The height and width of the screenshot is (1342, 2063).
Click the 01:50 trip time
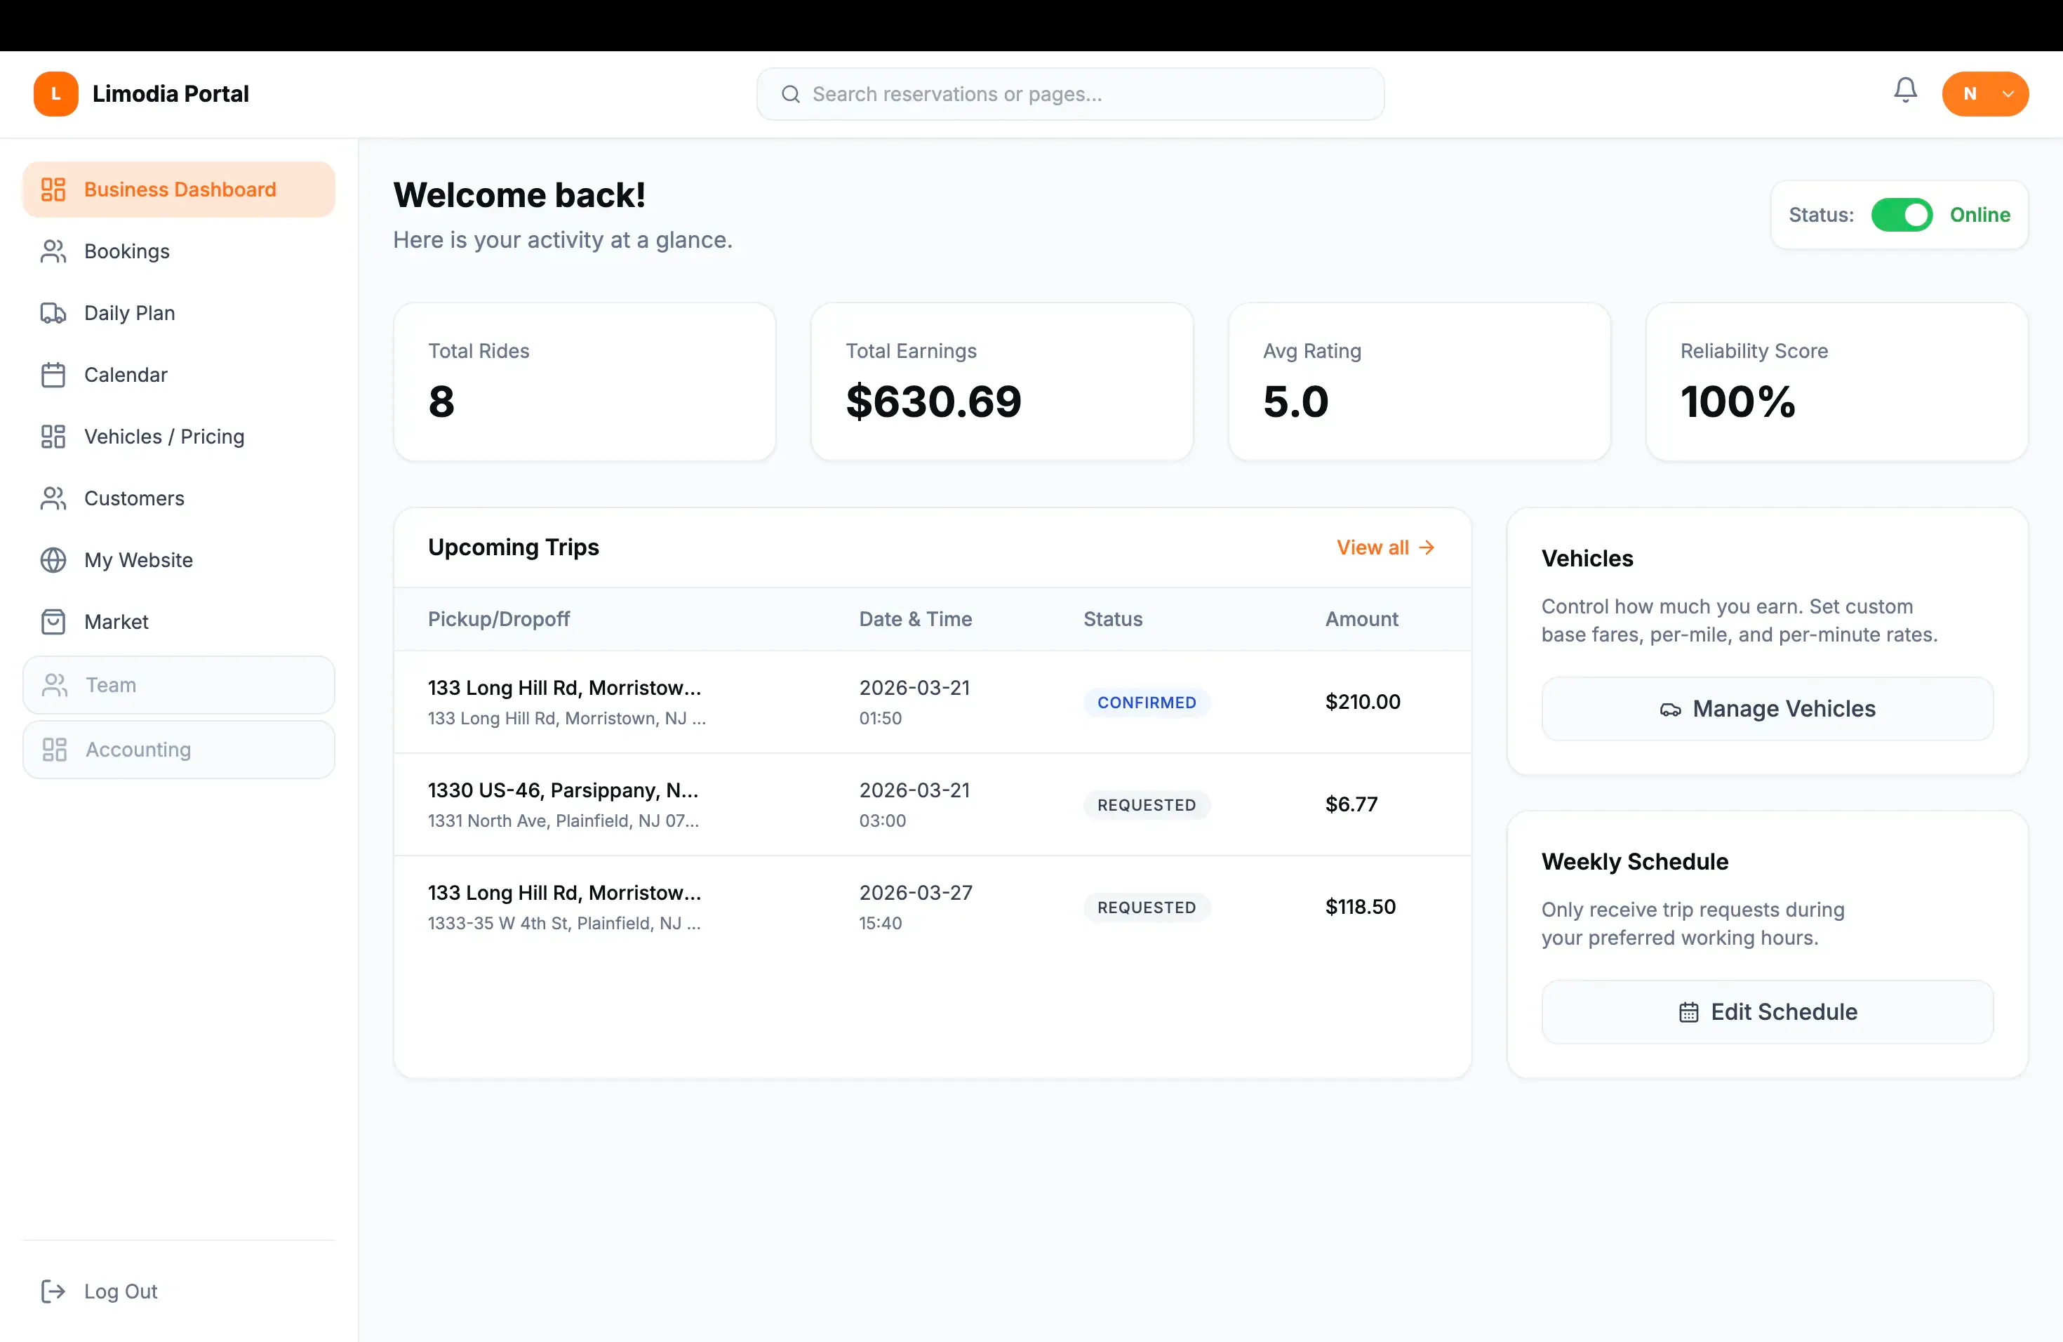pos(880,718)
